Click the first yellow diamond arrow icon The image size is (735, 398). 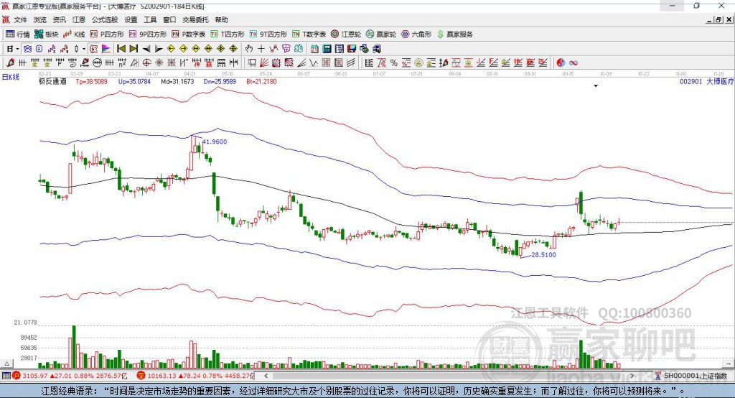tap(171, 49)
